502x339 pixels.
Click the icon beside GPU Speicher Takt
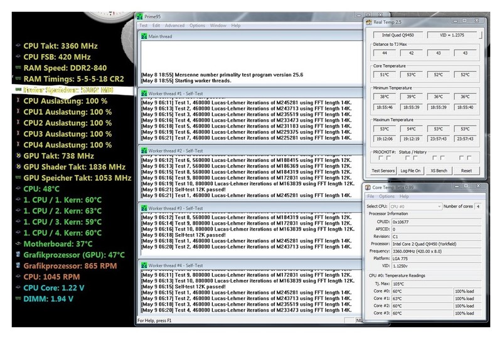pyautogui.click(x=18, y=178)
